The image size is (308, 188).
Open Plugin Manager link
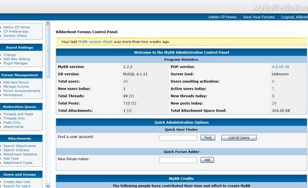click(x=15, y=63)
